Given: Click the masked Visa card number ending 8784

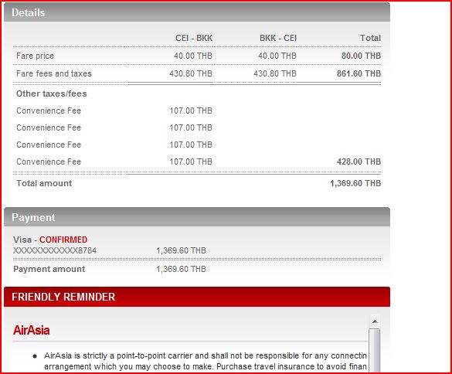Looking at the screenshot, I should click(55, 250).
